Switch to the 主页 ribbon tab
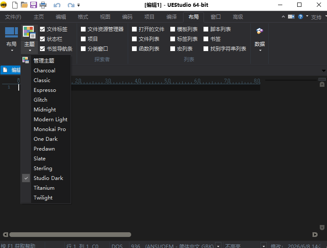This screenshot has width=327, height=248. (x=39, y=17)
